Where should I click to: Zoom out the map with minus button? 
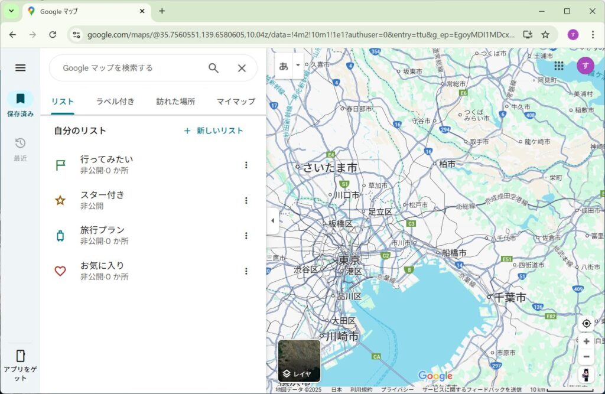(x=586, y=357)
